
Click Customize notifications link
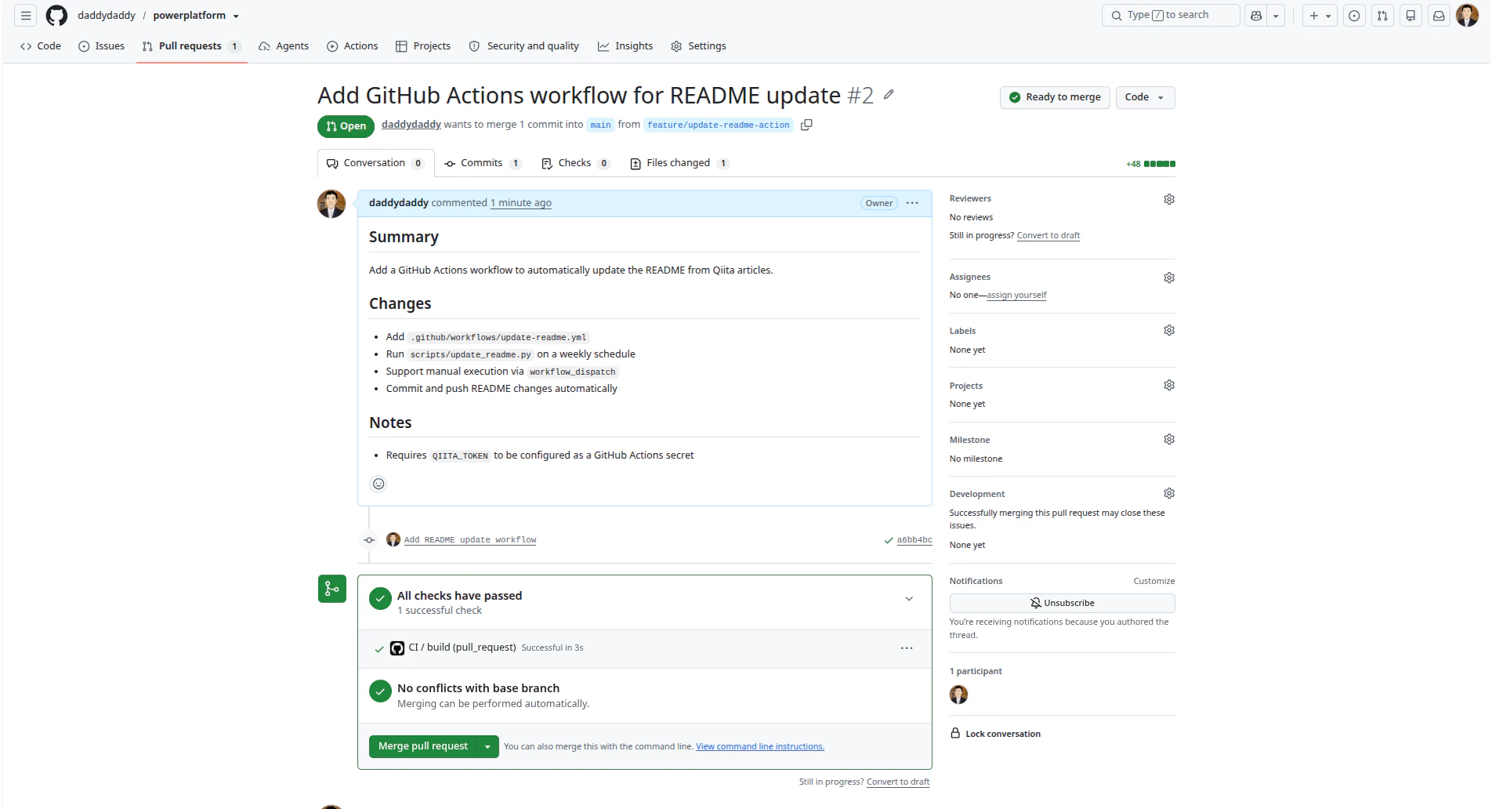(x=1154, y=581)
